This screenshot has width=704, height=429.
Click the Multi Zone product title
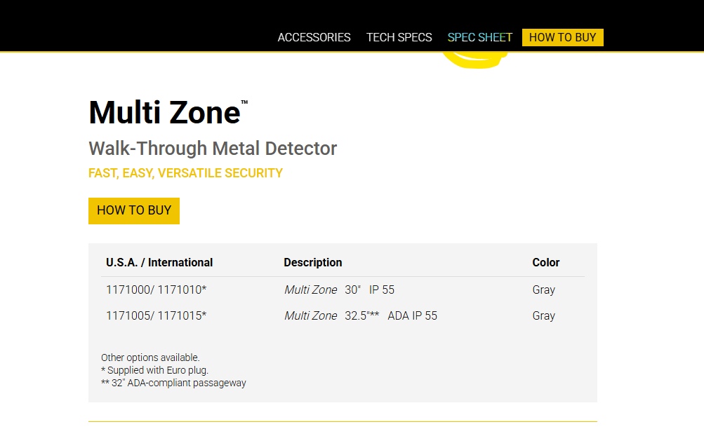[164, 112]
